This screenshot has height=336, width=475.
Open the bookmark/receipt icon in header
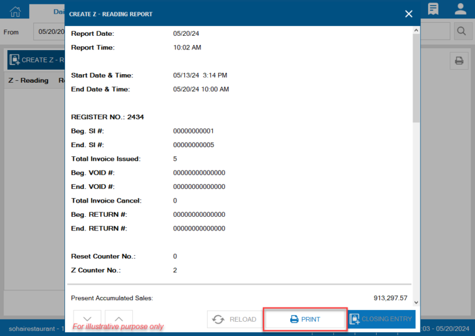point(433,9)
